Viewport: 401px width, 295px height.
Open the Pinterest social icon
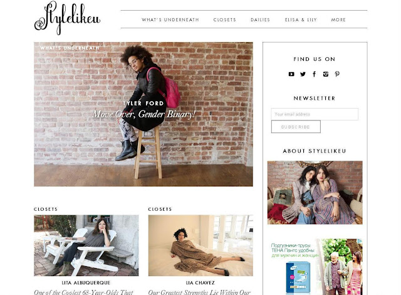[337, 74]
